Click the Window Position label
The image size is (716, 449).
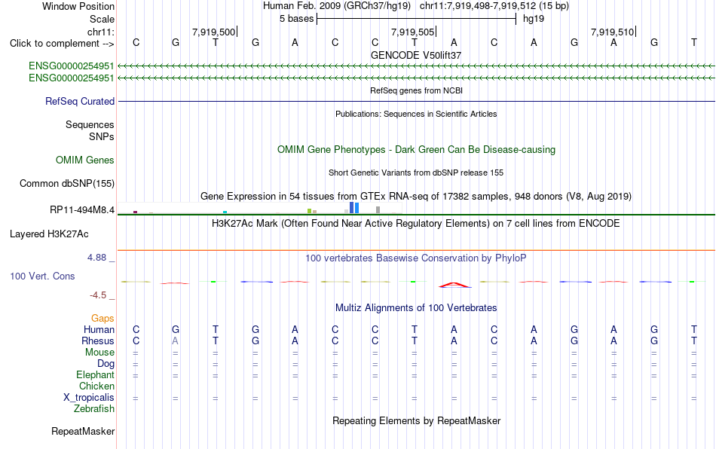tap(78, 6)
